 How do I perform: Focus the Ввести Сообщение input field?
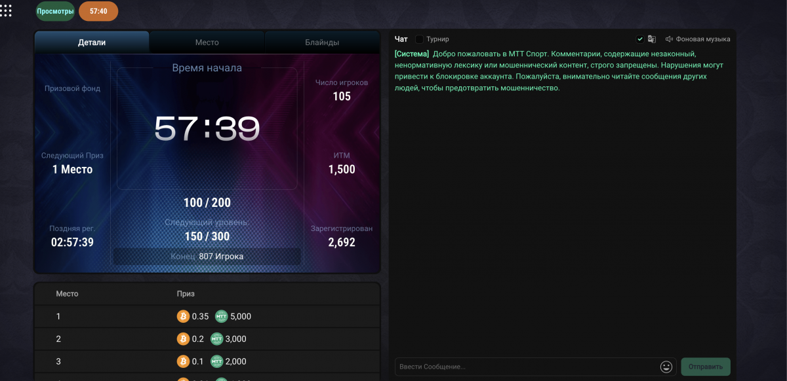point(527,367)
